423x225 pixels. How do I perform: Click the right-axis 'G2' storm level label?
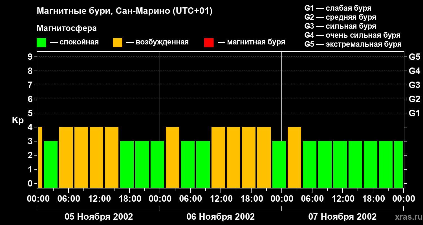414,99
